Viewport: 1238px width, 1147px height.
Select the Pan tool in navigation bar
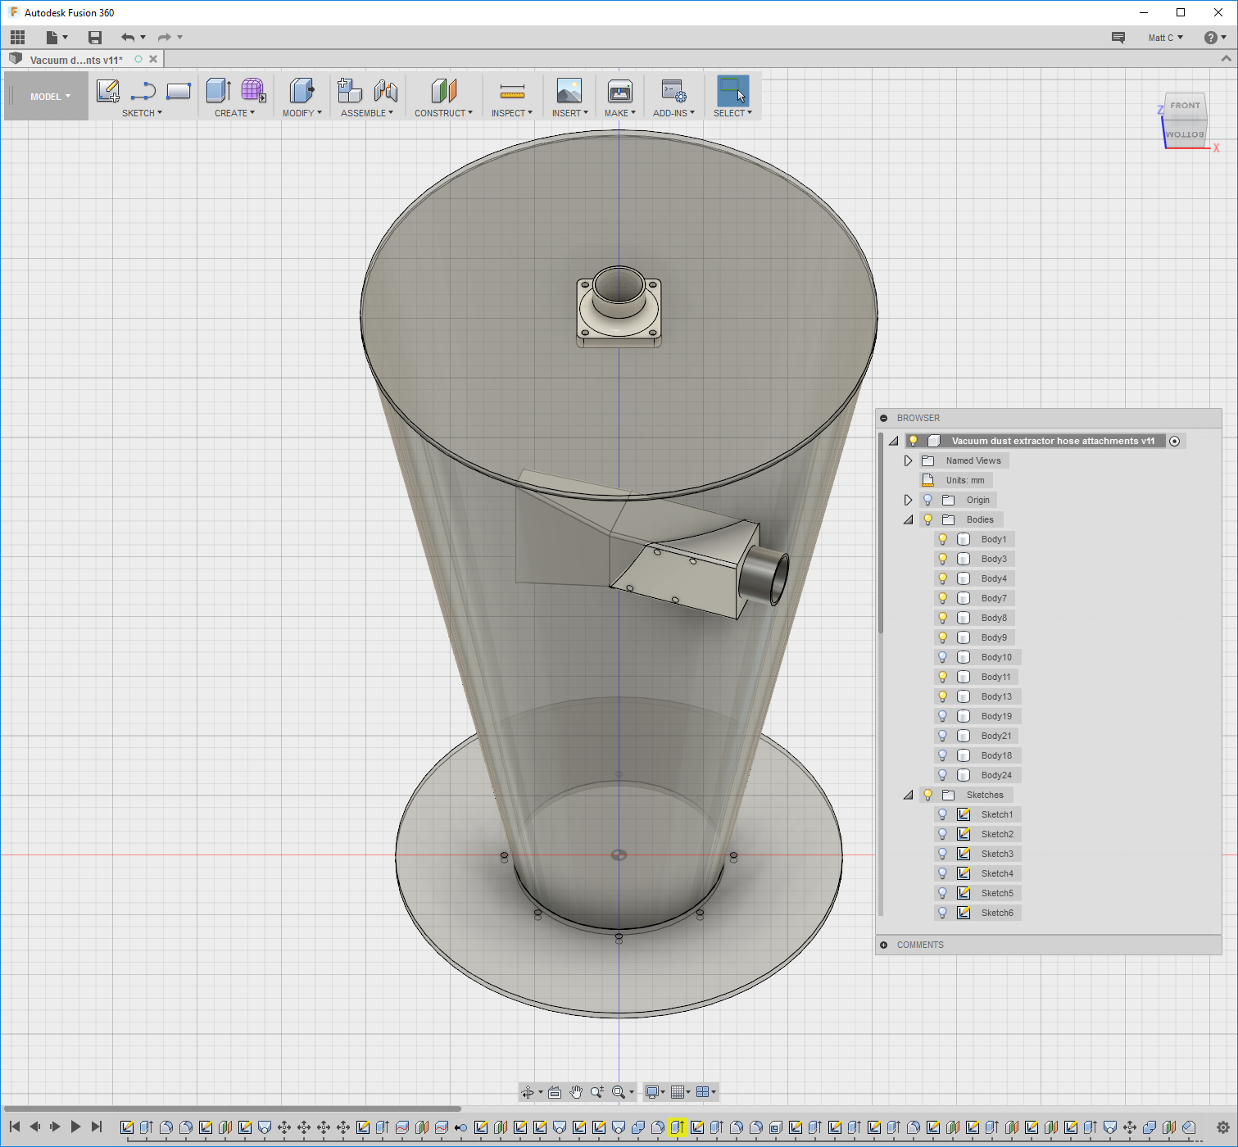pyautogui.click(x=577, y=1092)
